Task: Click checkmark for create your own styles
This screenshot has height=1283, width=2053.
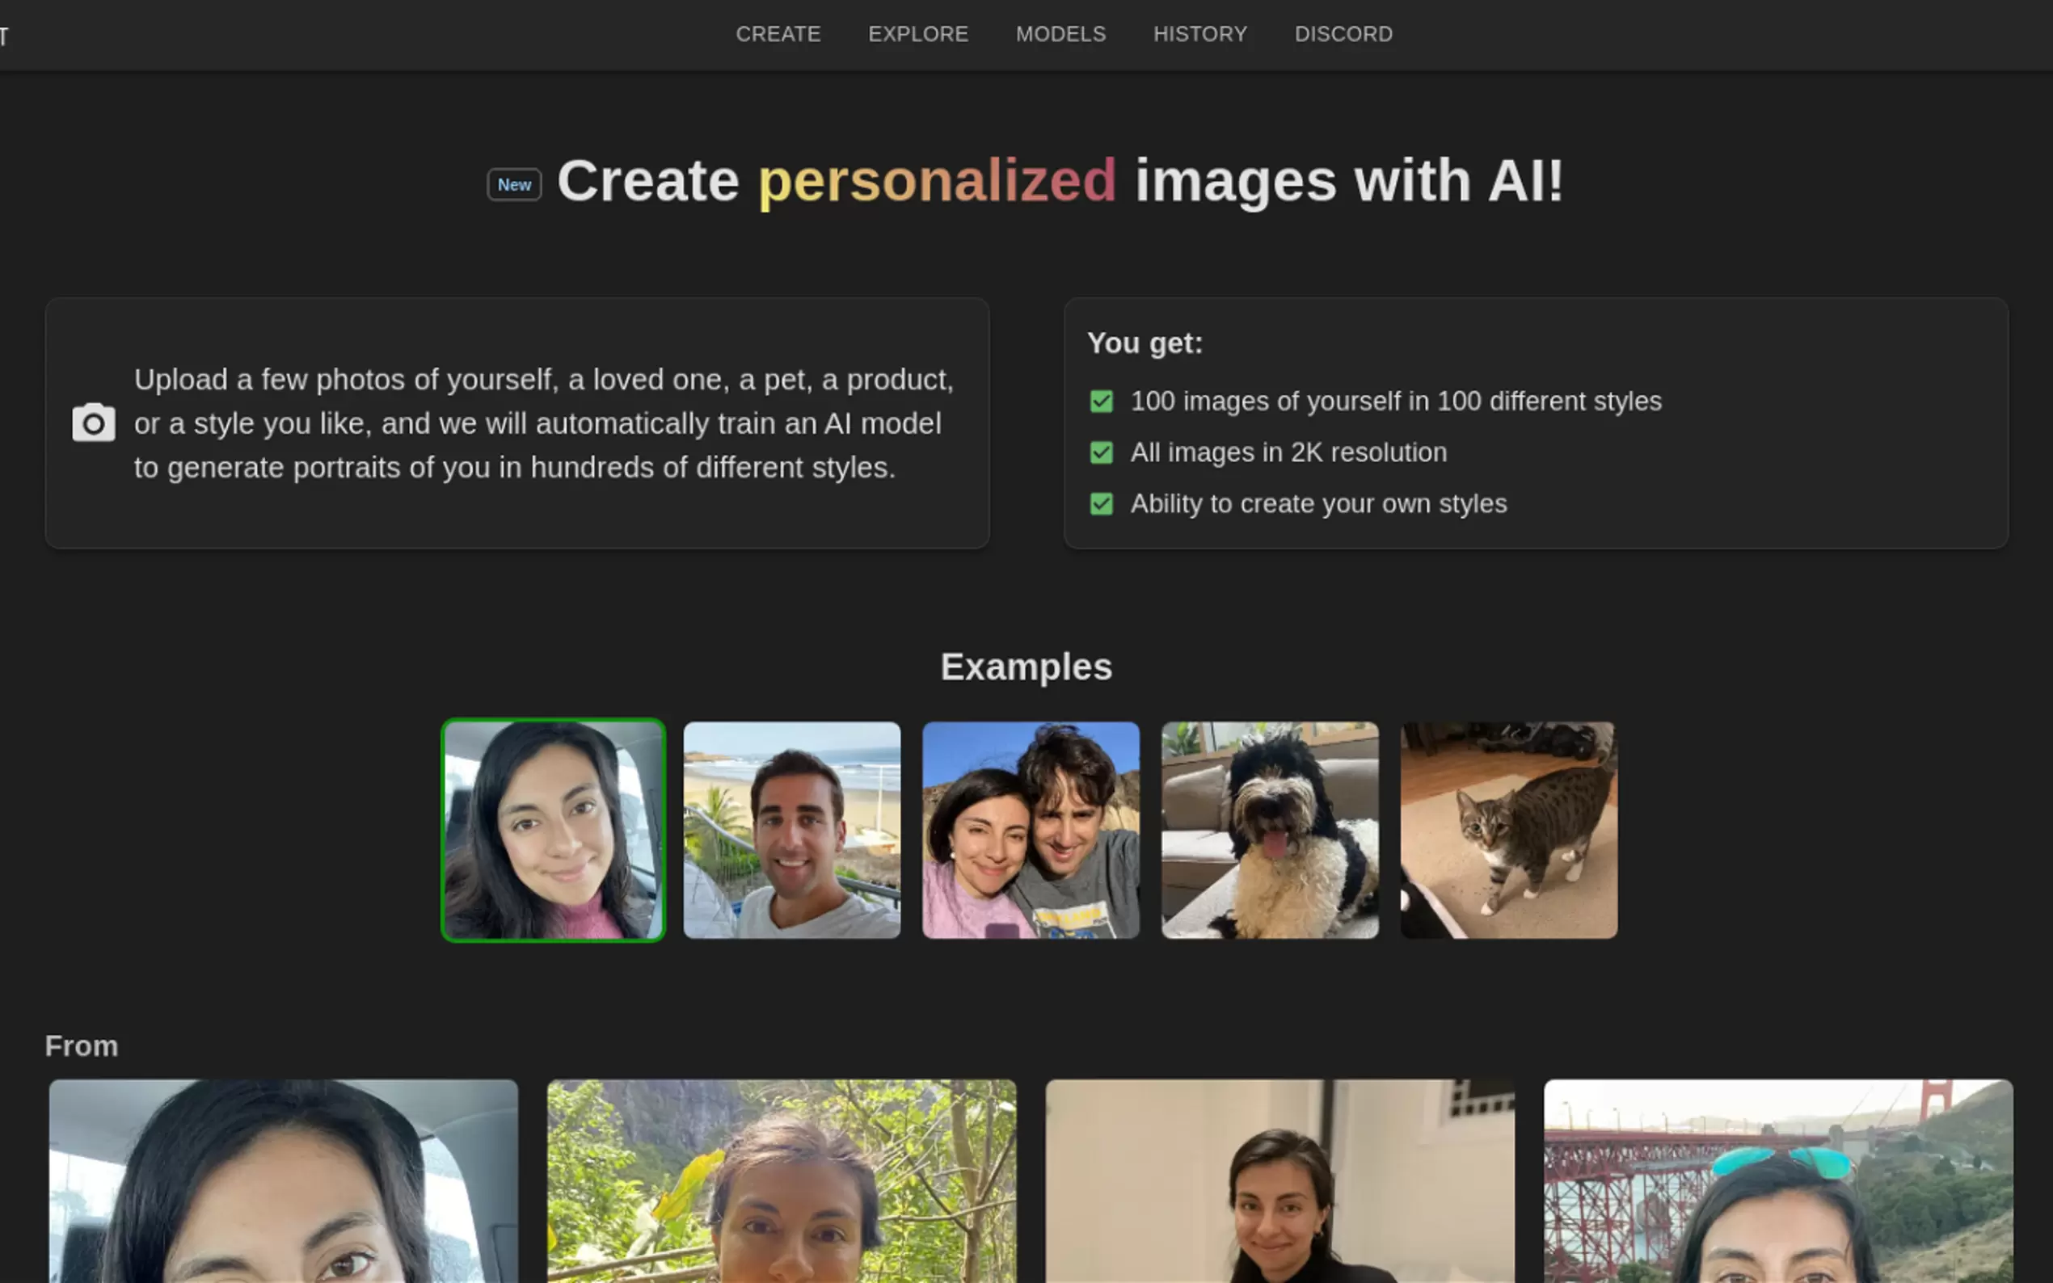Action: click(x=1101, y=504)
